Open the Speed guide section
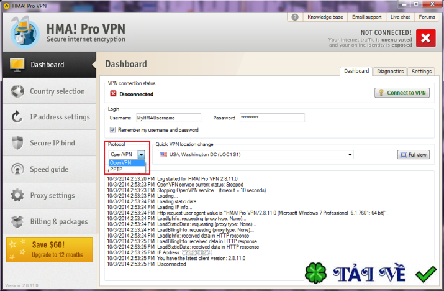Viewport: 444px width, 291px height. click(x=50, y=169)
